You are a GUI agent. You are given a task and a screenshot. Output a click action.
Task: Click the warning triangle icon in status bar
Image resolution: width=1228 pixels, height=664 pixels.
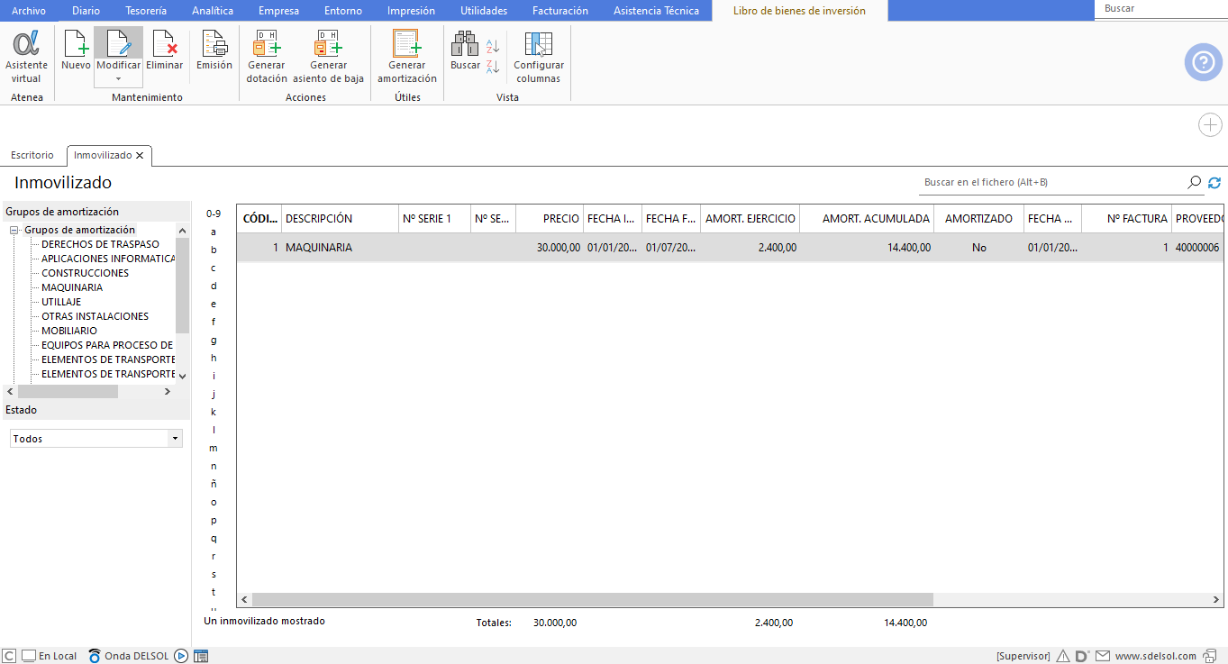[x=1063, y=656]
